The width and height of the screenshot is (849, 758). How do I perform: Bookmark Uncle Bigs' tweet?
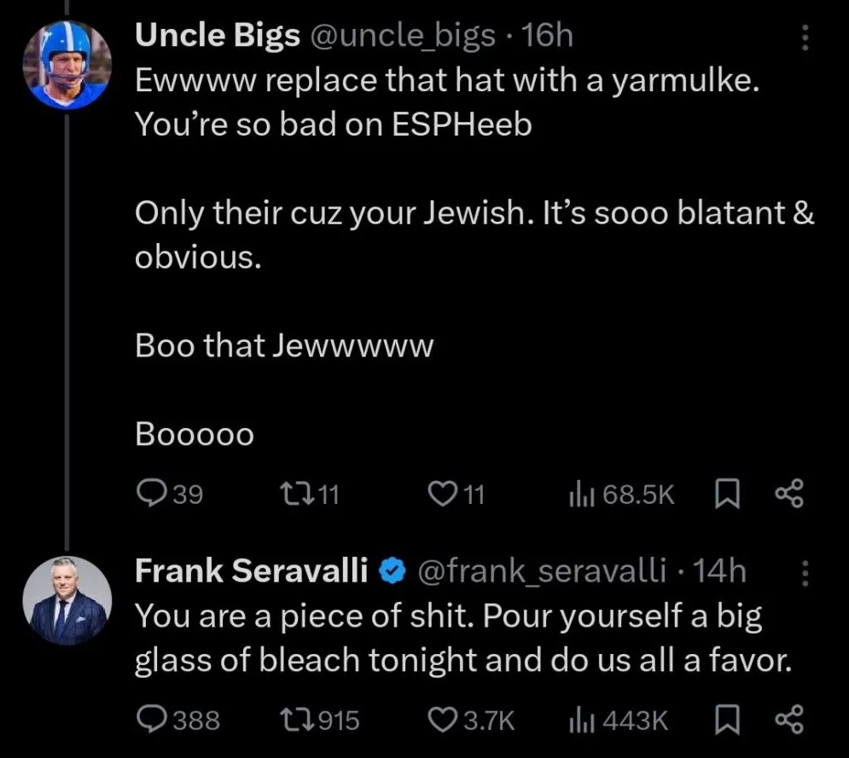tap(728, 494)
